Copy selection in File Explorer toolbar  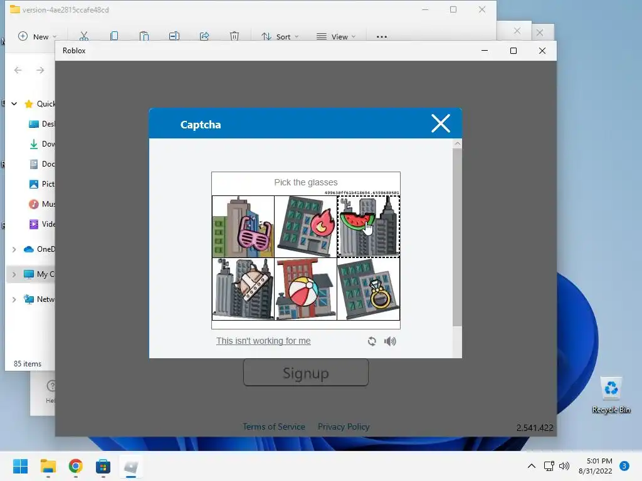click(114, 36)
